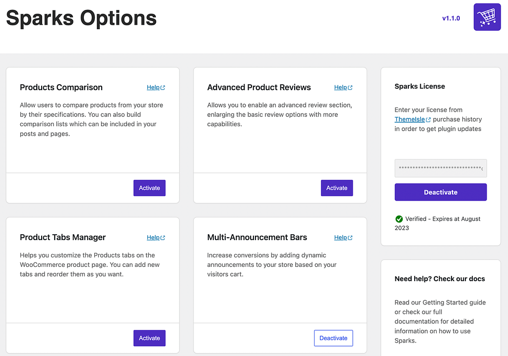Deactivate the Sparks license

441,192
